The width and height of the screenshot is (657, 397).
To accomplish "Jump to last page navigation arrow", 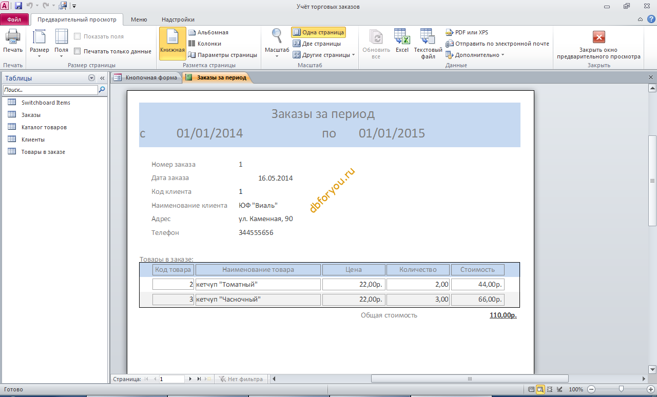I will pyautogui.click(x=199, y=379).
